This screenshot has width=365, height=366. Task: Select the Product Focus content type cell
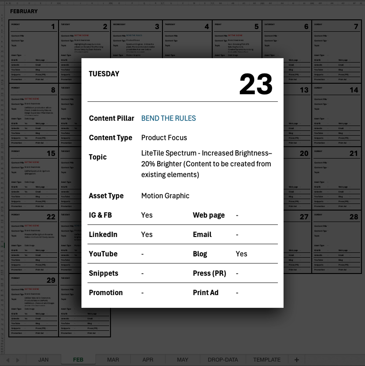164,138
